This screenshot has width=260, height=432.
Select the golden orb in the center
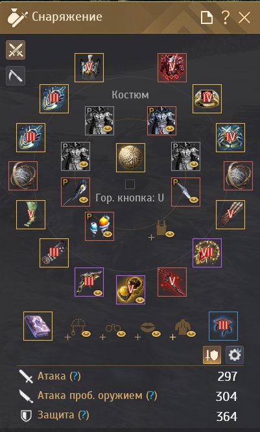coord(130,157)
